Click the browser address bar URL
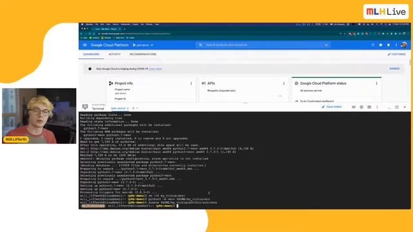 [x=136, y=34]
